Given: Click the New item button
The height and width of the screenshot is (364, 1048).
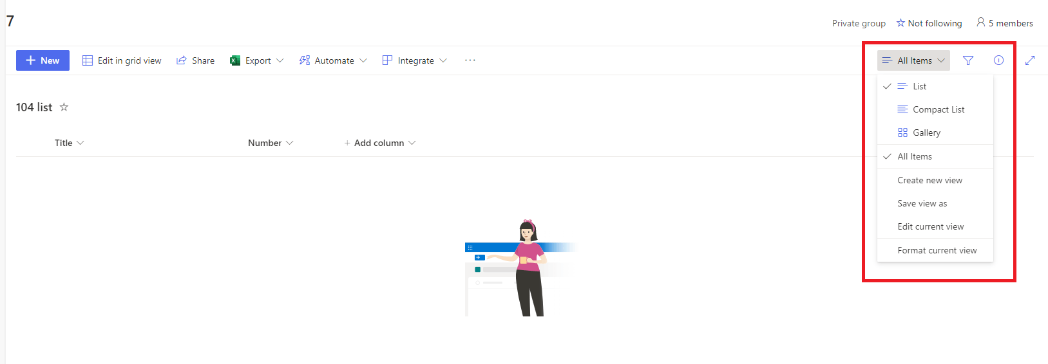Looking at the screenshot, I should [43, 60].
